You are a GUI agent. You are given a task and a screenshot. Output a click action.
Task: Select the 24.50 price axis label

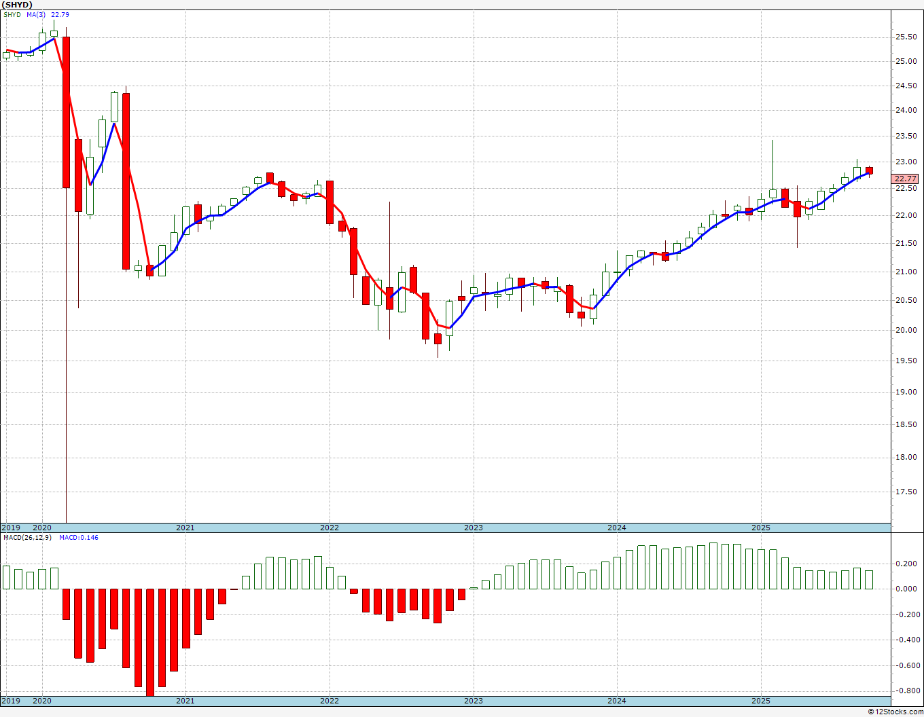pyautogui.click(x=906, y=86)
